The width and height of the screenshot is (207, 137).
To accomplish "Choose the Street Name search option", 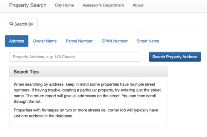I will (148, 41).
